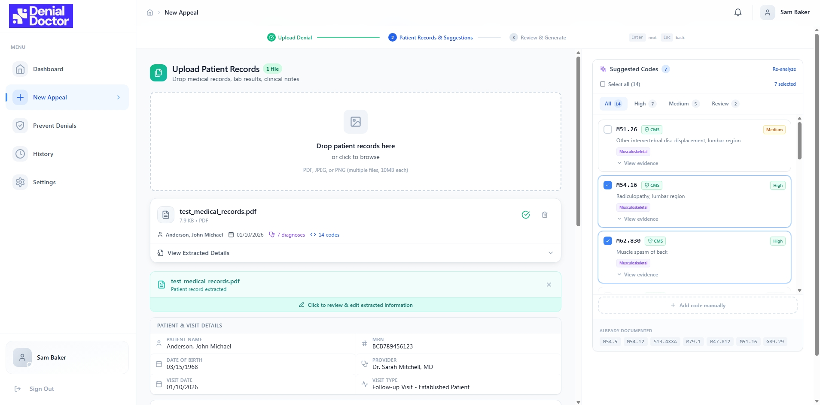Dismiss the Patient record extracted banner
This screenshot has width=820, height=405.
pos(549,285)
